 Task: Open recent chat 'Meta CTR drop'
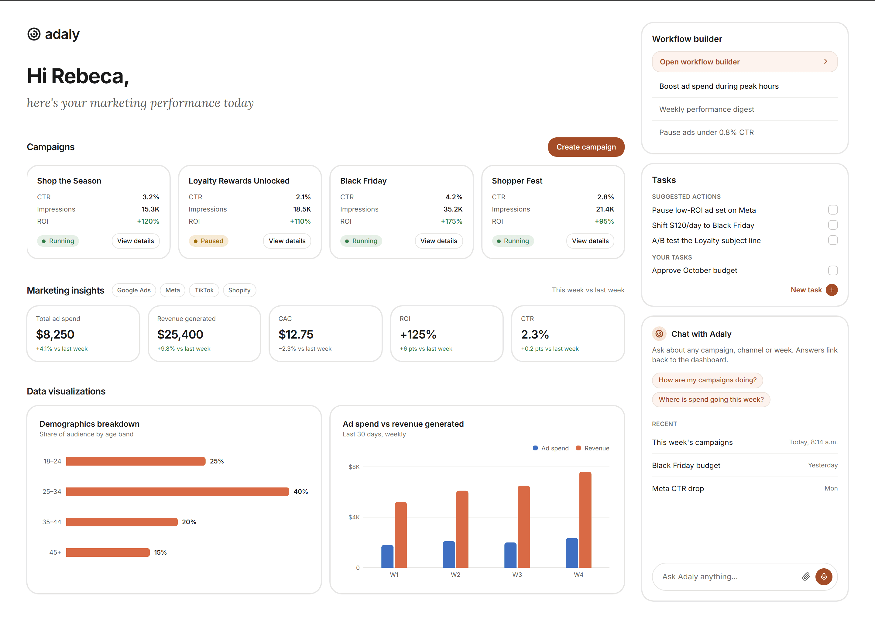pos(744,488)
